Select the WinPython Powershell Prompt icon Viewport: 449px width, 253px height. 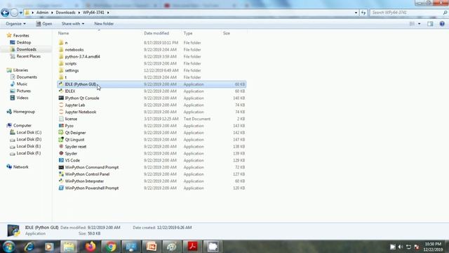tap(61, 188)
